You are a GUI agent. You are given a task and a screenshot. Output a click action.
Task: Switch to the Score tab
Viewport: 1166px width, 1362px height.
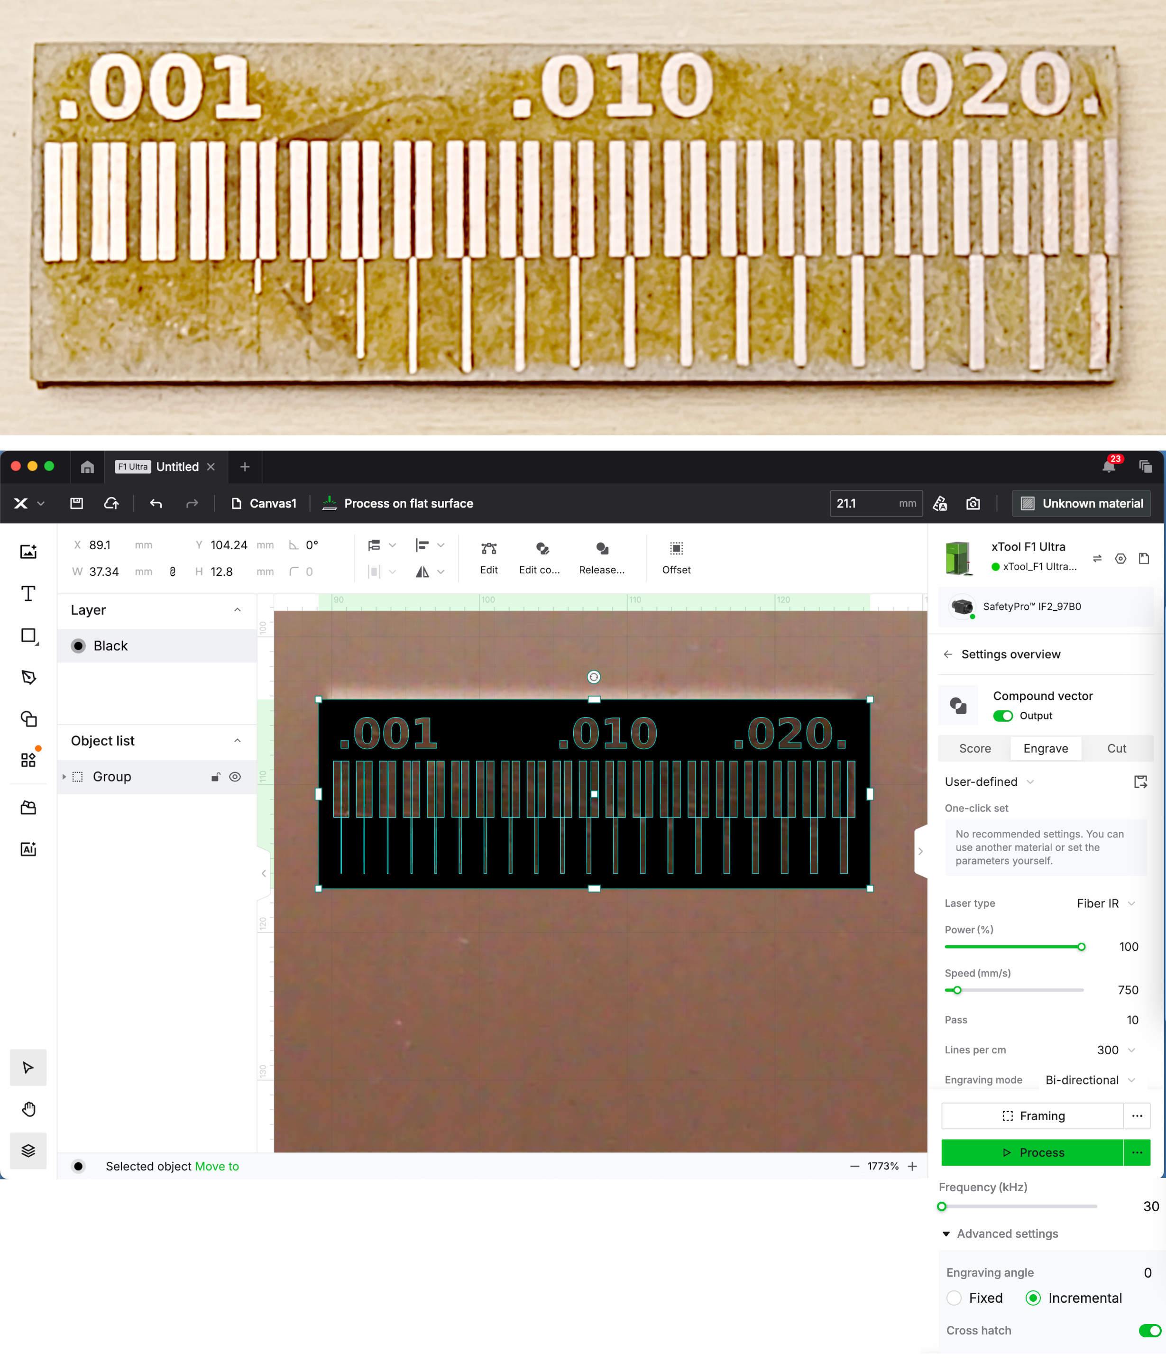(975, 749)
